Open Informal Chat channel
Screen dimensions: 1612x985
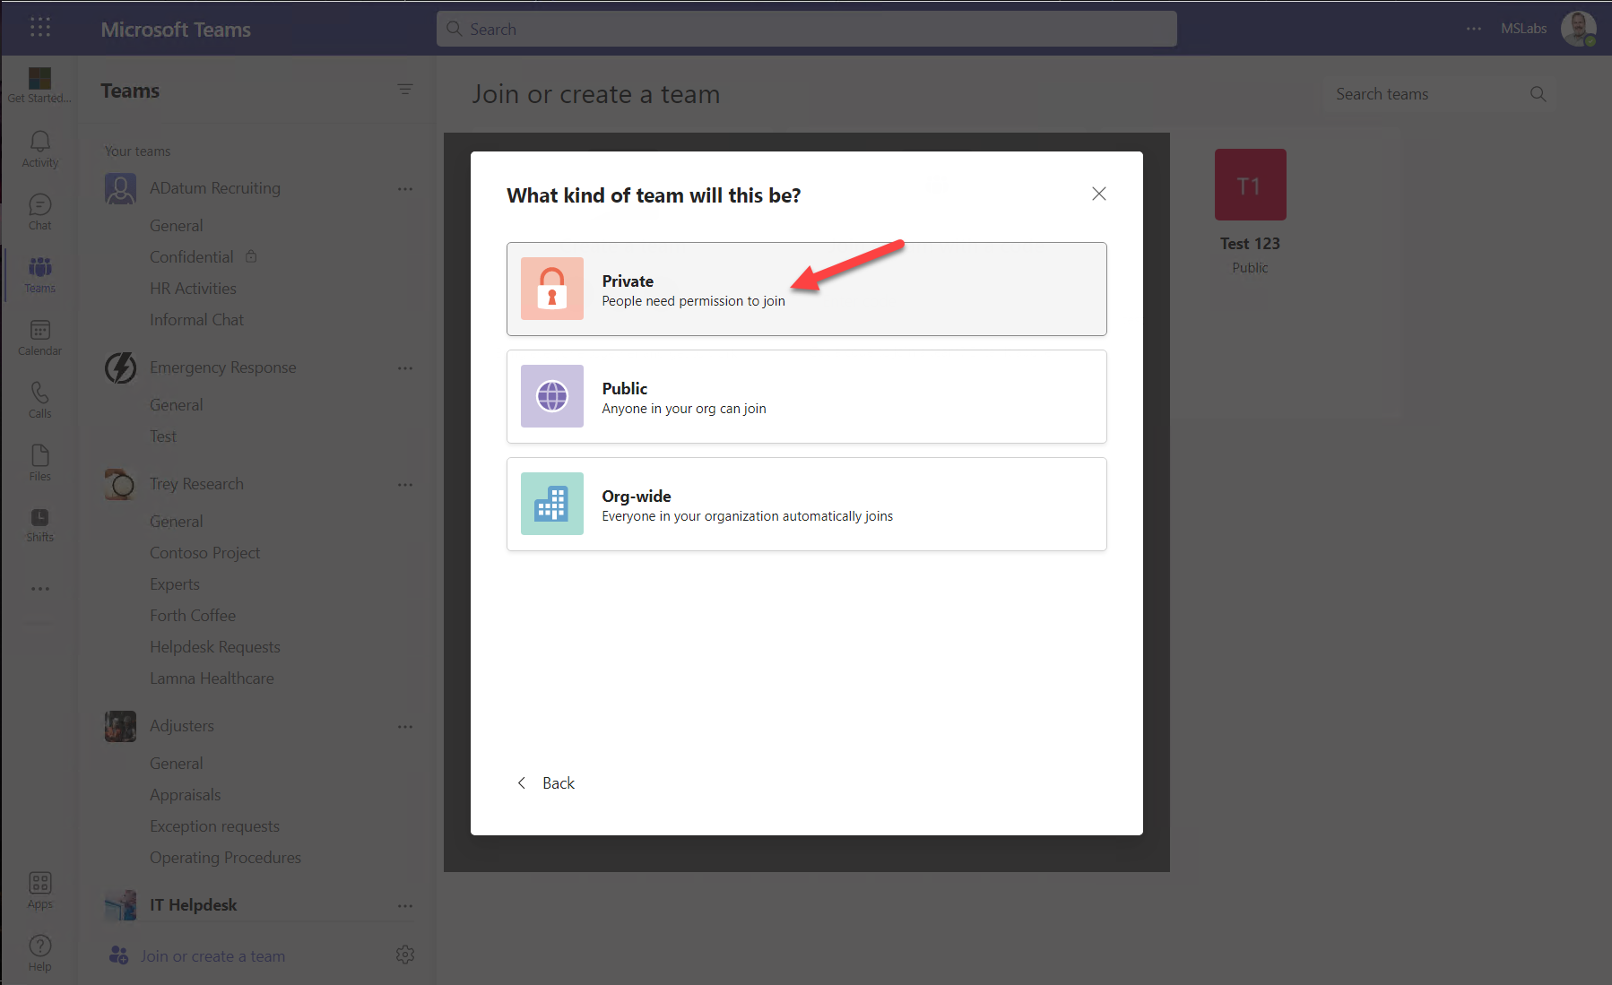(196, 320)
